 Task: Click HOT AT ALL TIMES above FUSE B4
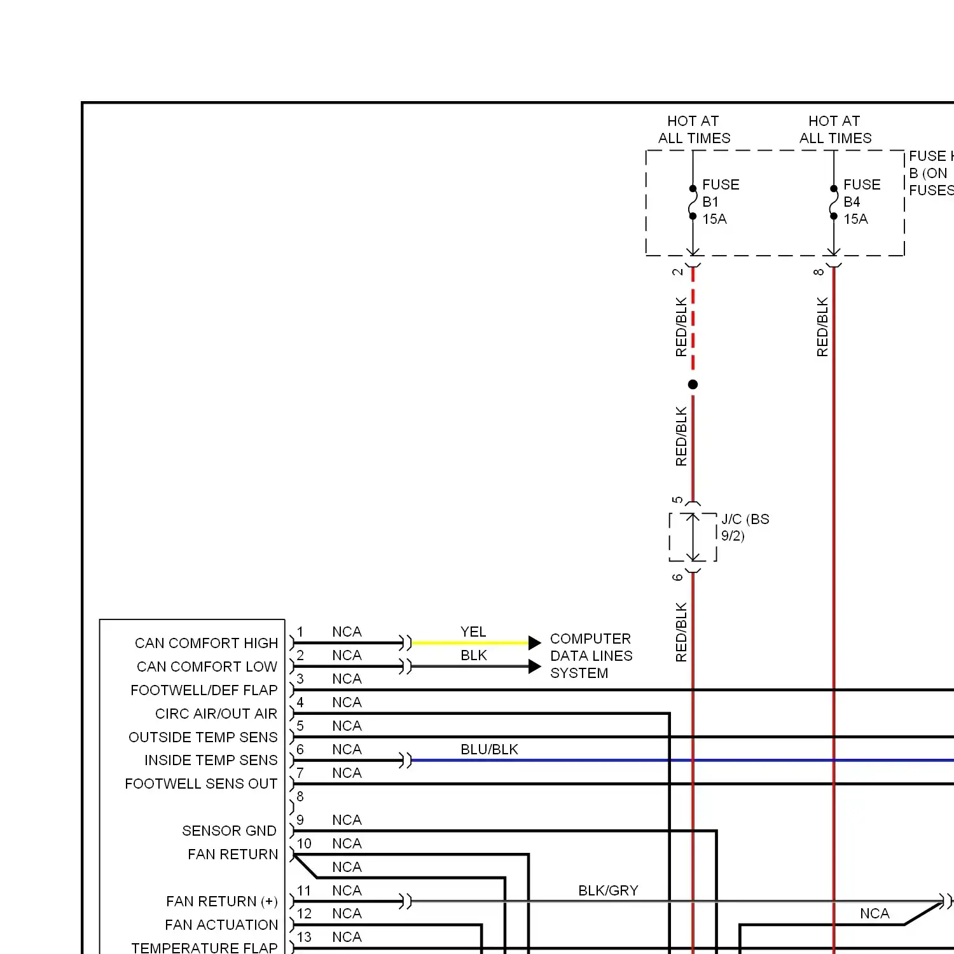tap(835, 129)
